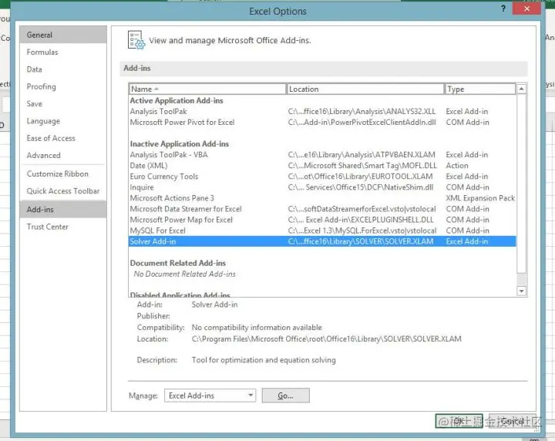Open the Manage Excel Add-ins dropdown
The width and height of the screenshot is (555, 441).
click(210, 396)
